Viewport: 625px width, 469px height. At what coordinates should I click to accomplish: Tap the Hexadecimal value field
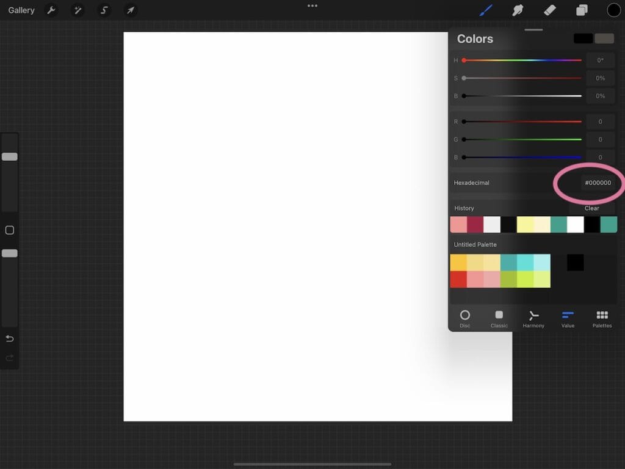598,182
